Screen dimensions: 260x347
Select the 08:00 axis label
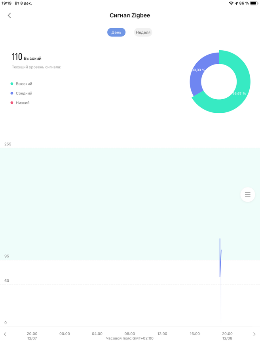click(130, 334)
